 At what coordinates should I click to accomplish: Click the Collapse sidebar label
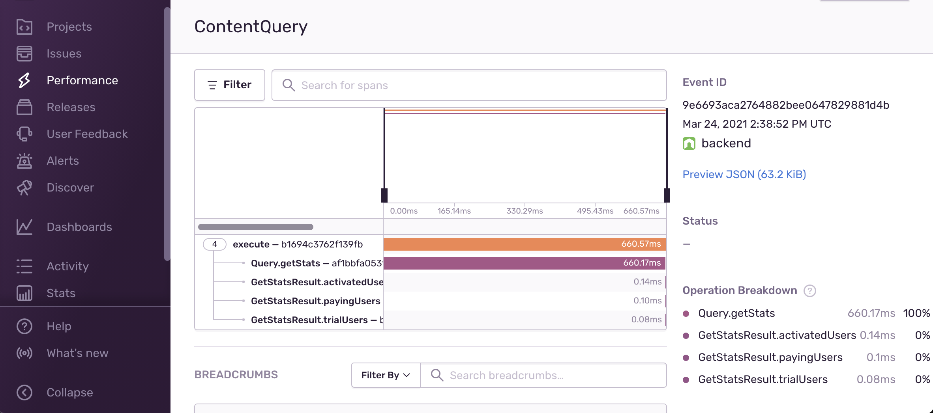coord(70,393)
